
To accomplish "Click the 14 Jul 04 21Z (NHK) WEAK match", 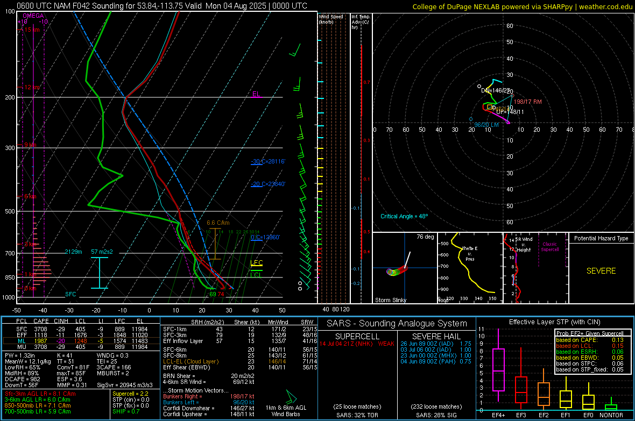I will point(357,344).
